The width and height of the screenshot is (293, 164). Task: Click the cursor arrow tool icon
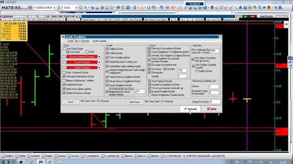86,8
